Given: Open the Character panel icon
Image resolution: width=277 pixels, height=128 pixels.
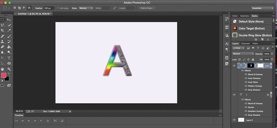Looking at the screenshot, I should (227, 44).
